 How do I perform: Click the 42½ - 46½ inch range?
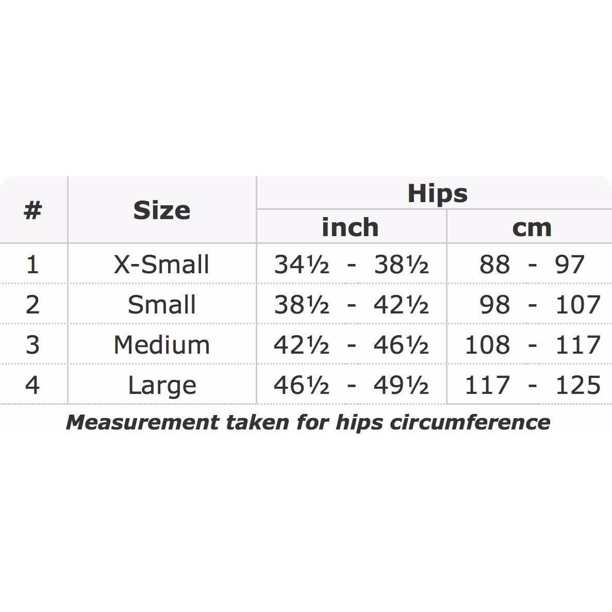351,344
